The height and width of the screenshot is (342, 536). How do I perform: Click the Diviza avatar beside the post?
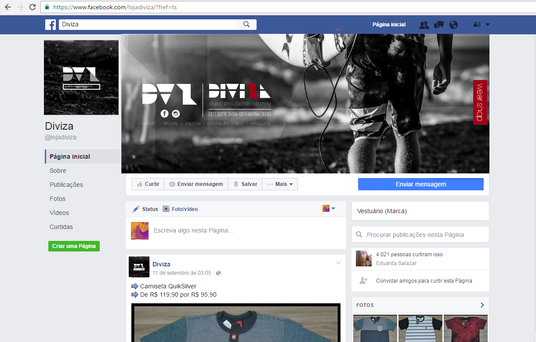click(139, 267)
